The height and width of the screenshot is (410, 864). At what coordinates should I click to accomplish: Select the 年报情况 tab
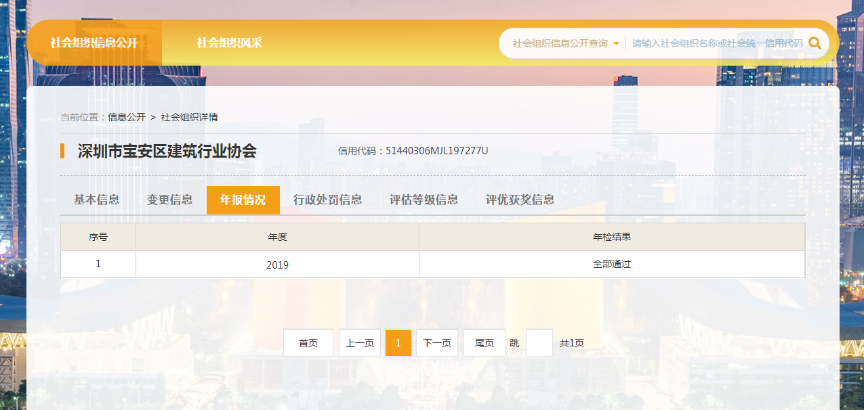click(x=243, y=200)
